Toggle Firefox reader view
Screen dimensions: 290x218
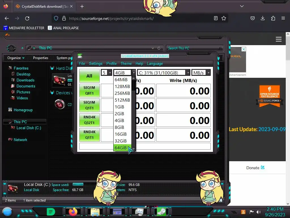point(216,18)
